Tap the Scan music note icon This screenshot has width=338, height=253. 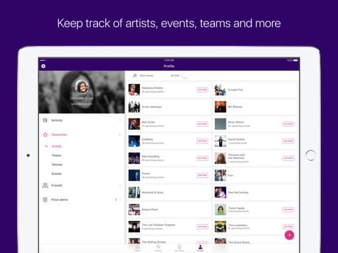point(135,76)
